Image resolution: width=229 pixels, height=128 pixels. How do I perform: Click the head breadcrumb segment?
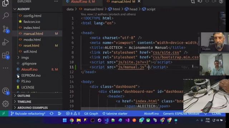click(x=133, y=9)
